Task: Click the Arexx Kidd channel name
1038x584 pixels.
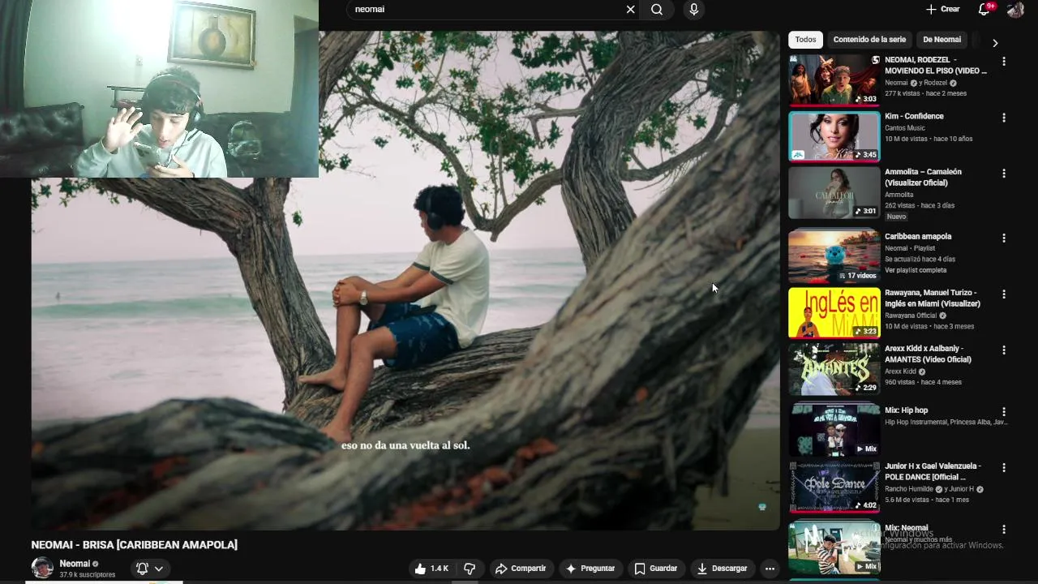Action: click(900, 371)
